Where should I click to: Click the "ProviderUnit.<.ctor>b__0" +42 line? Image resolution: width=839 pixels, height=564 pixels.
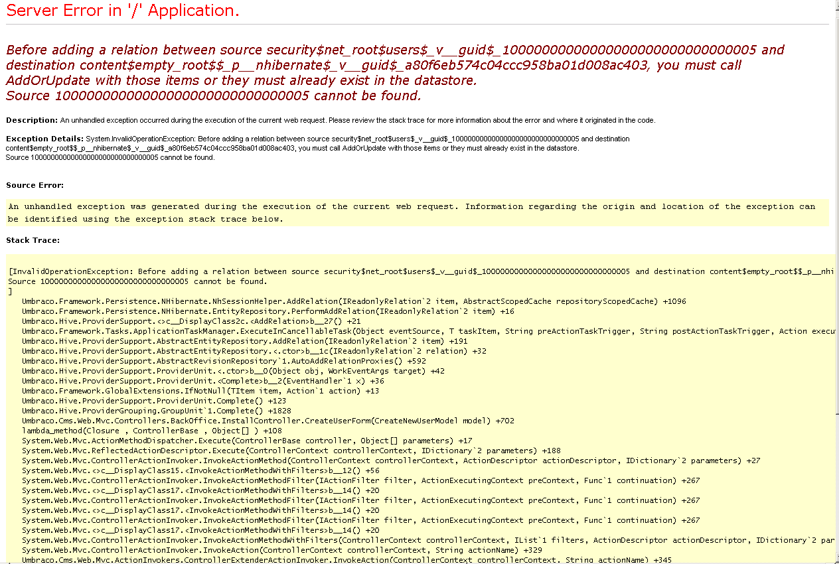233,371
